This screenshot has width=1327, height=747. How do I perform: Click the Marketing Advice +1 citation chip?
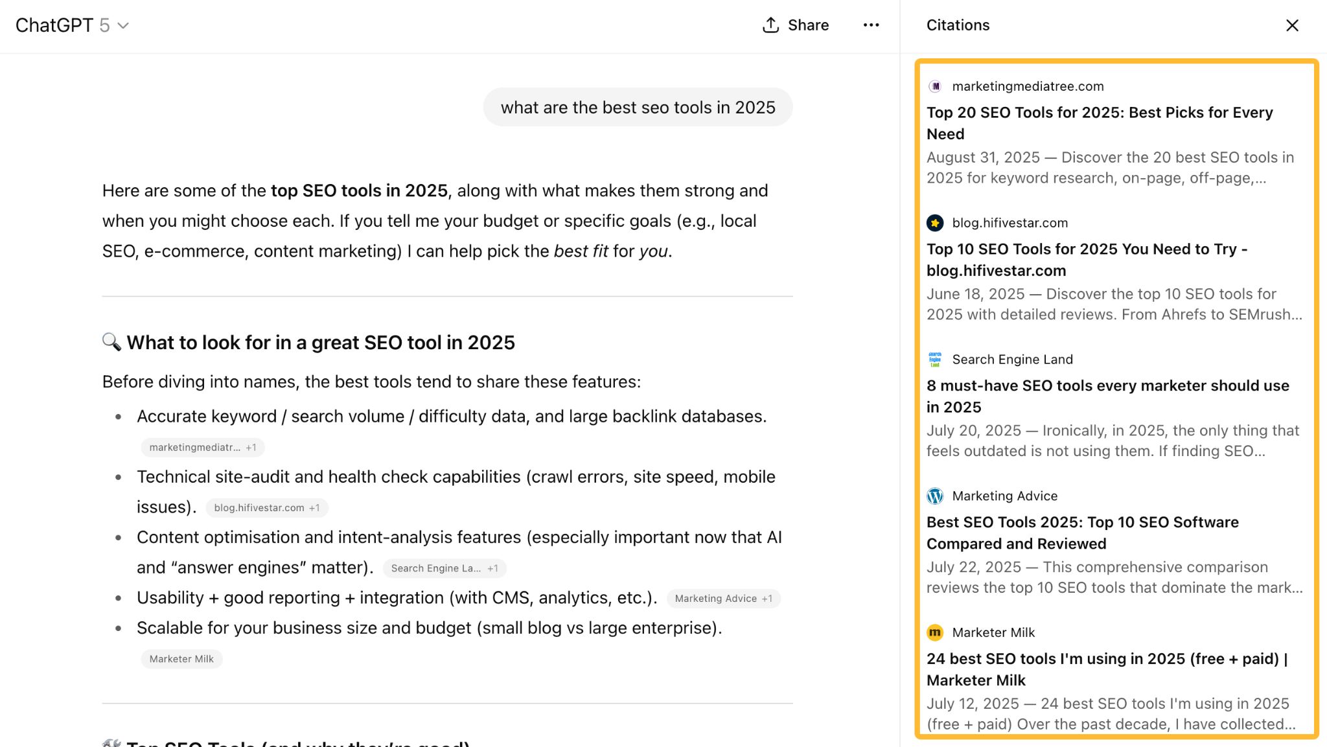(723, 599)
